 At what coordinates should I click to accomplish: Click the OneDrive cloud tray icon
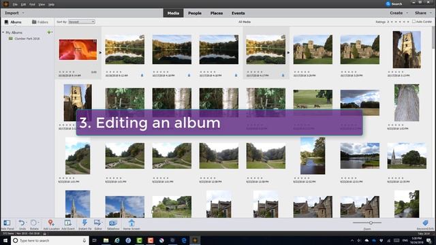[x=367, y=240]
